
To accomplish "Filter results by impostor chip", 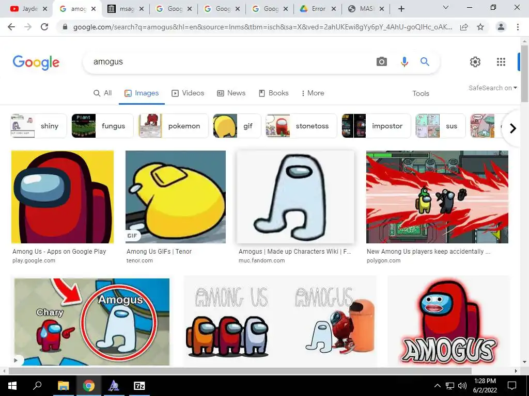I will point(377,126).
